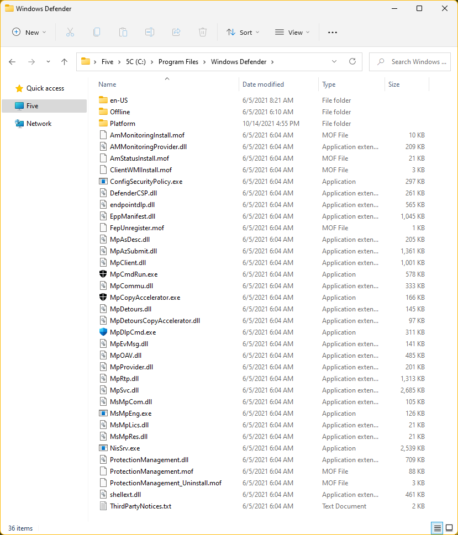Open the Sort dropdown menu
458x535 pixels.
pyautogui.click(x=243, y=33)
